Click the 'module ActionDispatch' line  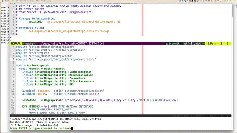click(x=32, y=66)
